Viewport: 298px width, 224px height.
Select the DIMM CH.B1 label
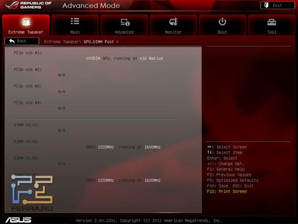click(27, 158)
